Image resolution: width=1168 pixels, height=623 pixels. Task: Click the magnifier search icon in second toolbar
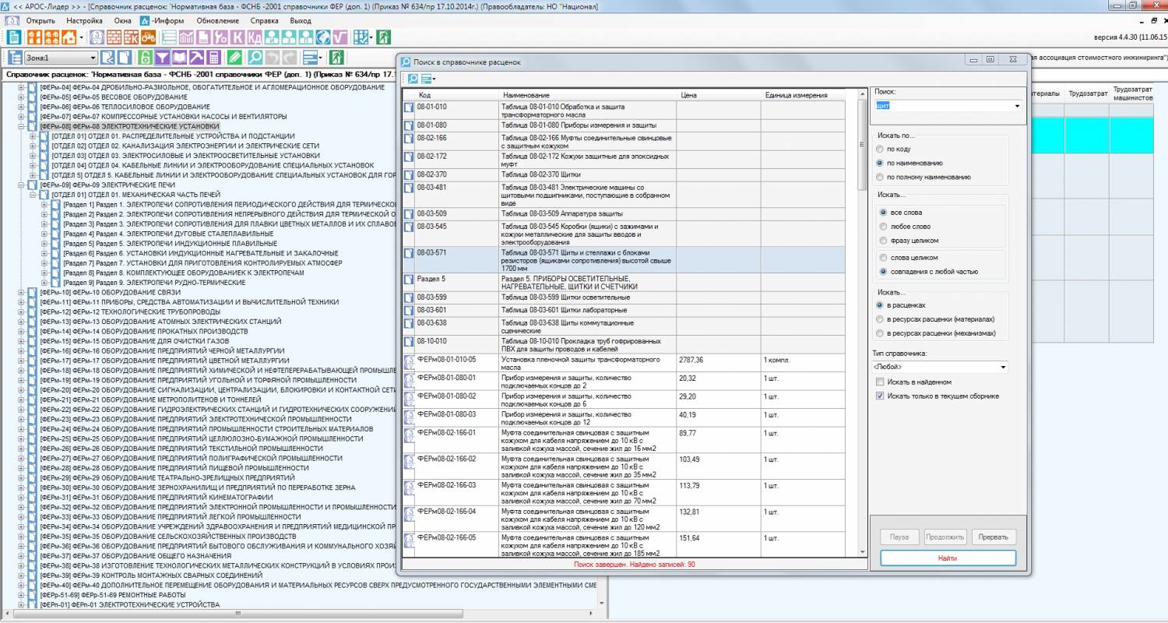tap(254, 58)
